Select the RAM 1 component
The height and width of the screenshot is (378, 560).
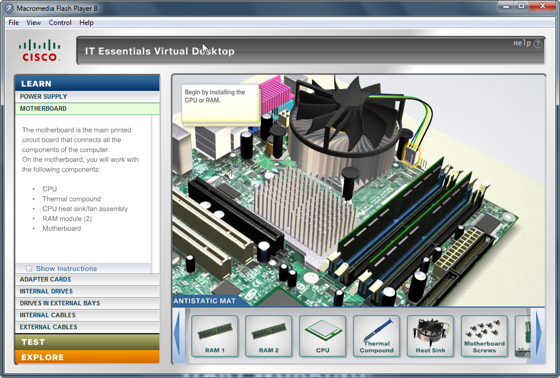pos(214,336)
